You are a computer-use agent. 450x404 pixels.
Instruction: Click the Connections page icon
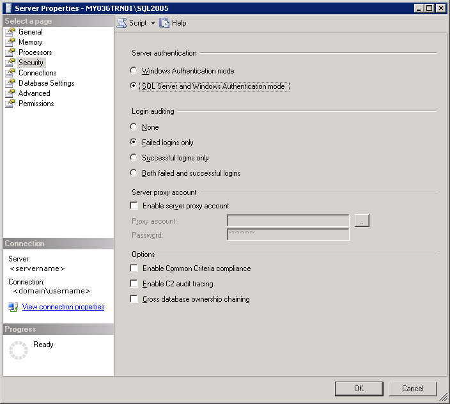pos(10,73)
